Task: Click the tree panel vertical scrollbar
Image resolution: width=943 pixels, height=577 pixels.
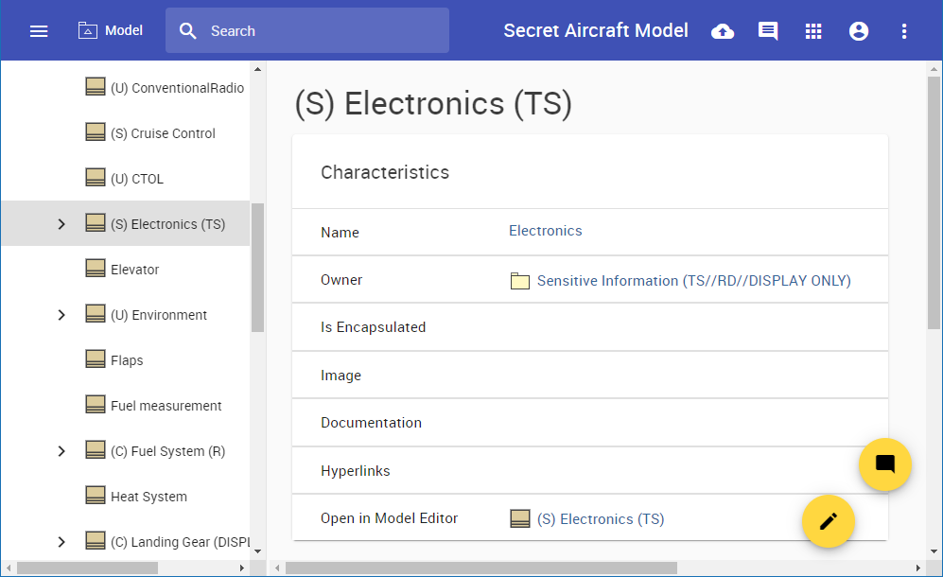Action: pos(257,267)
